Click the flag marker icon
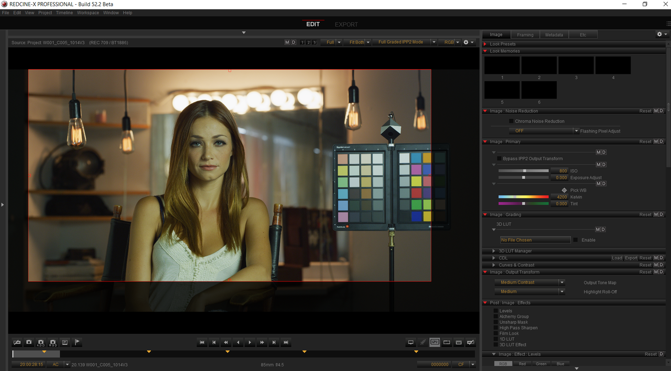This screenshot has width=671, height=371. click(77, 342)
